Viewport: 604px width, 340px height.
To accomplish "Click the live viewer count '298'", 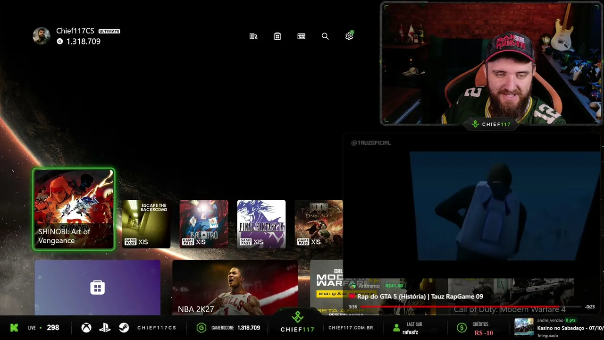I will pyautogui.click(x=53, y=328).
